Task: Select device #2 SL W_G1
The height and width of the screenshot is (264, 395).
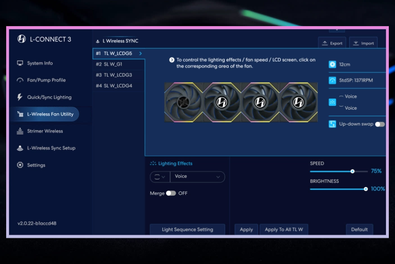Action: coord(119,64)
